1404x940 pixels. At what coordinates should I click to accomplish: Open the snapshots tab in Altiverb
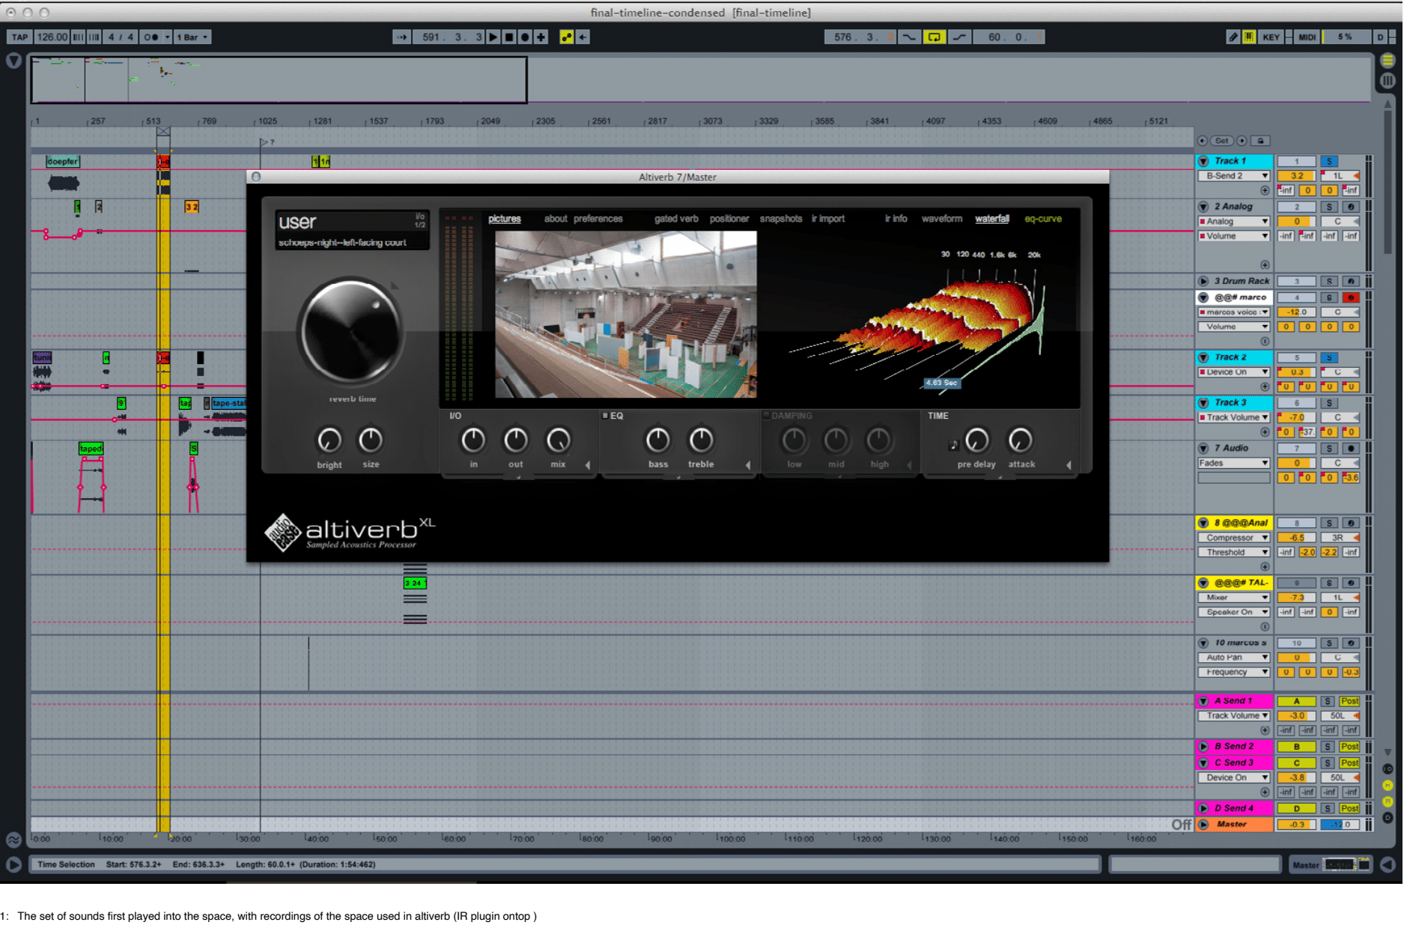[x=780, y=219]
